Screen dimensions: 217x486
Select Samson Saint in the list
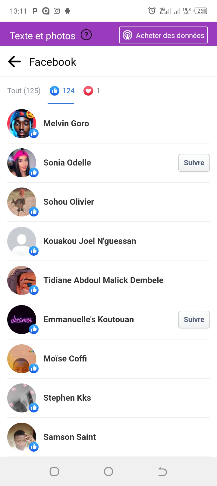[70, 437]
